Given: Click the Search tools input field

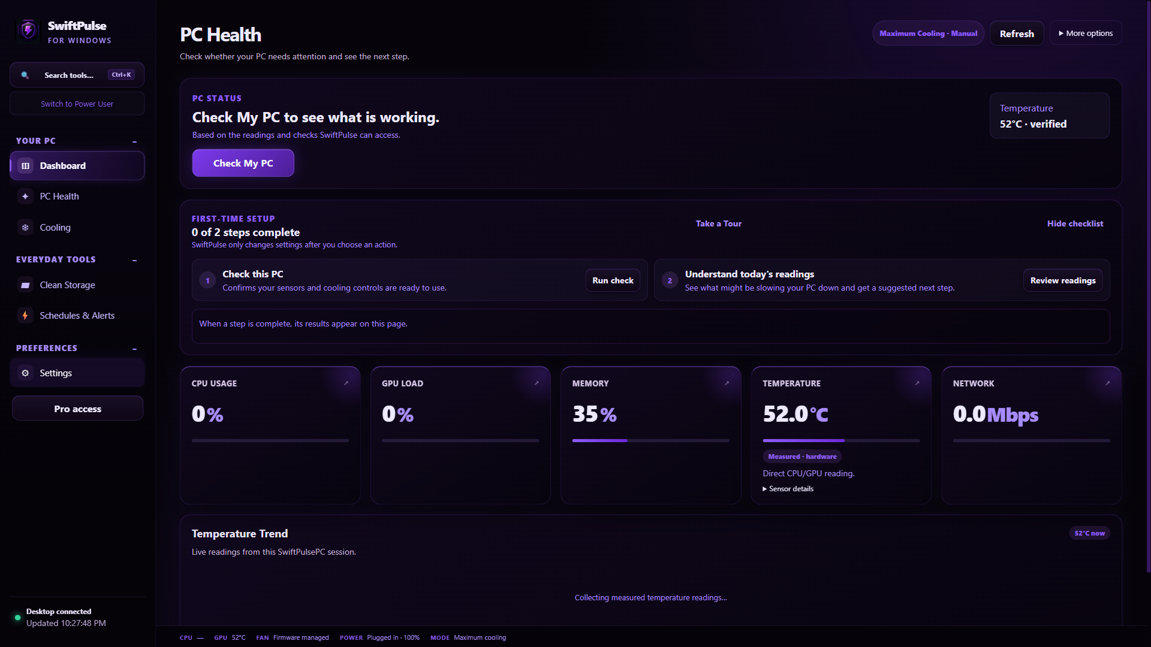Looking at the screenshot, I should [77, 75].
